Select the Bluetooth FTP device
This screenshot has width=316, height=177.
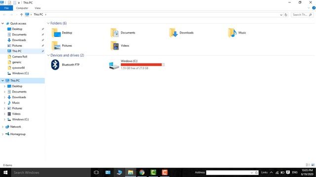[65, 64]
